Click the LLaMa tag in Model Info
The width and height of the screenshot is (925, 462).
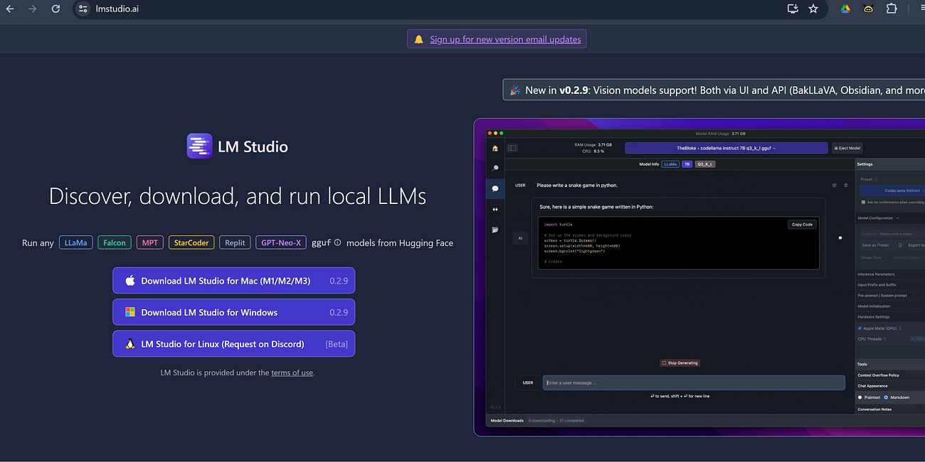670,164
